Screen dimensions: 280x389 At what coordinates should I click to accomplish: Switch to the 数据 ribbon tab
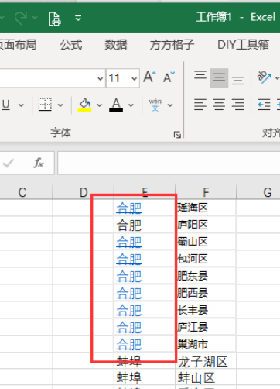point(116,45)
